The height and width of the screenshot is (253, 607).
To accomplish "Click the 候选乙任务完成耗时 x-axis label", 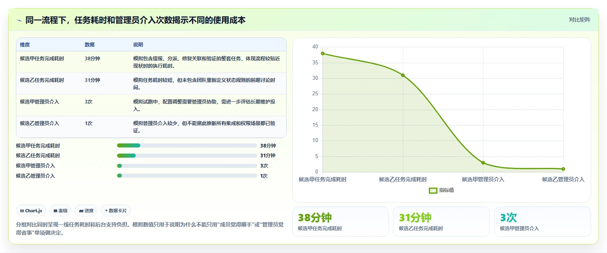I will [x=403, y=179].
